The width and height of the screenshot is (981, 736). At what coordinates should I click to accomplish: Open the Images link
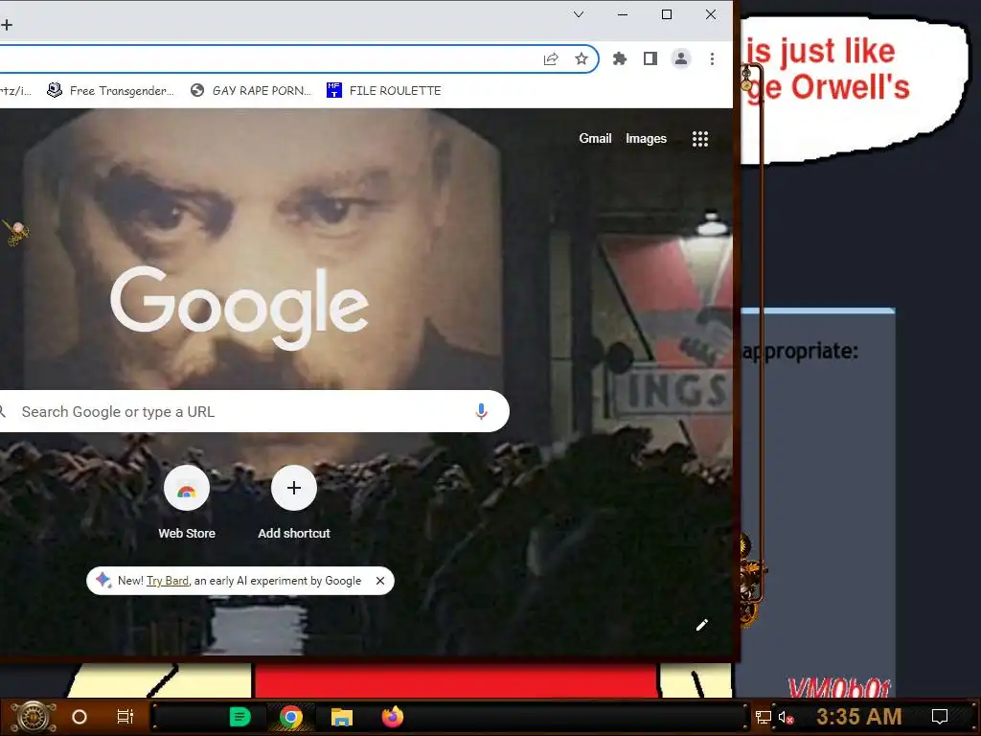pos(646,138)
